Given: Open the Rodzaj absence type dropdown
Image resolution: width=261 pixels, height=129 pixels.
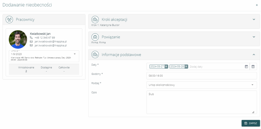Looking at the screenshot, I should [202, 85].
